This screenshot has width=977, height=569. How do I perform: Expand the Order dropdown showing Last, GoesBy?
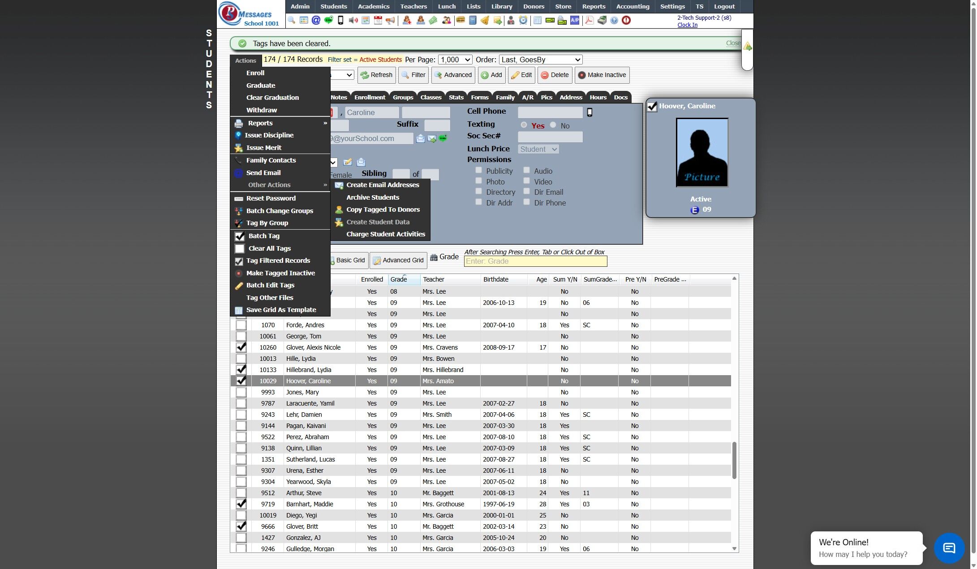(x=540, y=60)
